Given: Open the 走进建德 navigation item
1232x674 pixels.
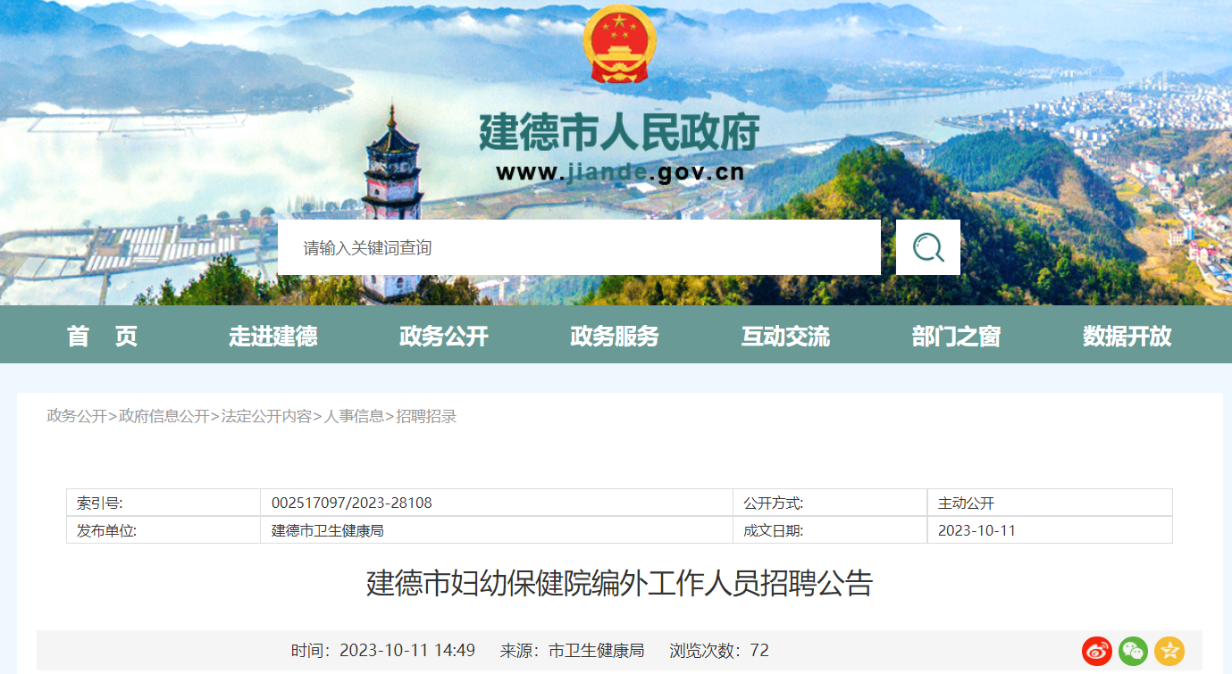Looking at the screenshot, I should pos(273,336).
